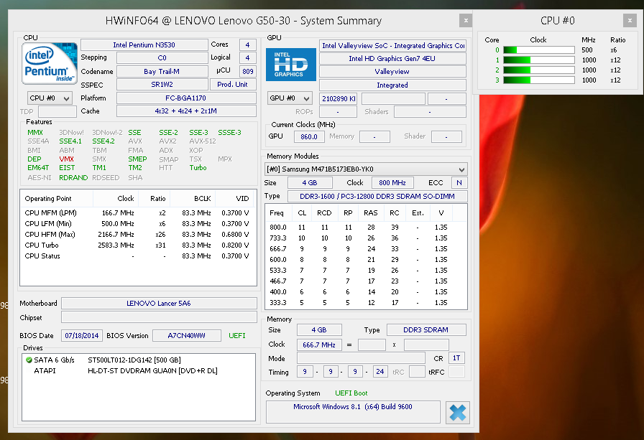Screen dimensions: 644x440
Task: Click the blue X close icon button
Action: click(457, 413)
